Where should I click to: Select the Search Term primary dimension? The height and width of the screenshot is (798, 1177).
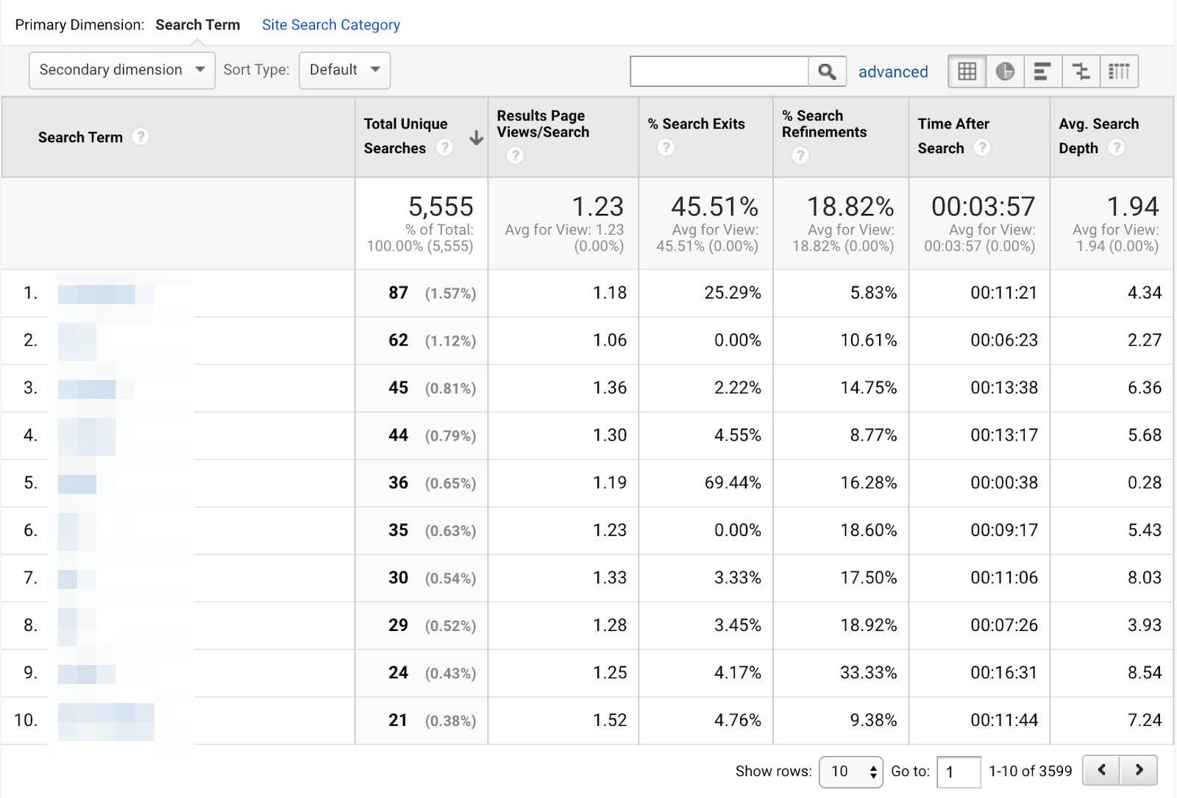tap(197, 24)
